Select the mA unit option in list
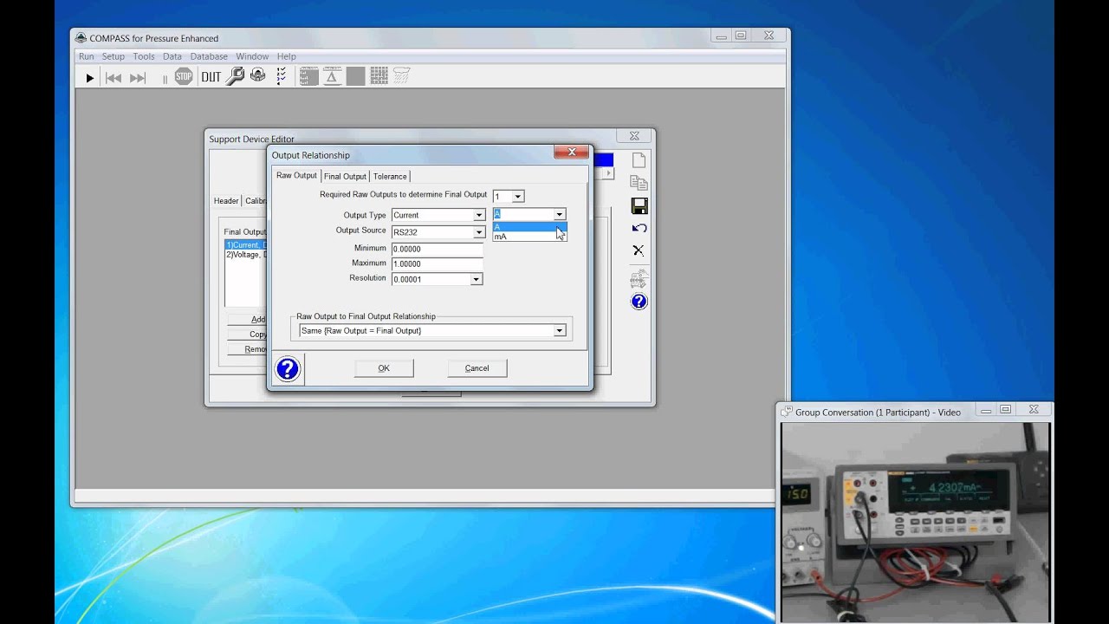 click(x=529, y=237)
